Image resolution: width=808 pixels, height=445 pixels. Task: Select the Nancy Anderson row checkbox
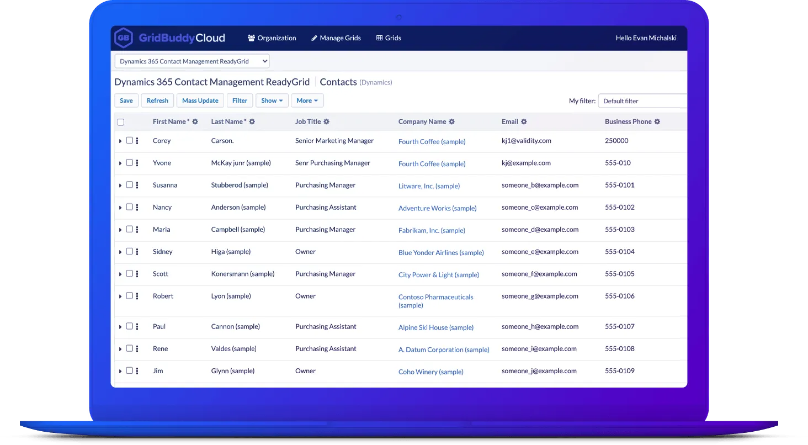point(129,206)
